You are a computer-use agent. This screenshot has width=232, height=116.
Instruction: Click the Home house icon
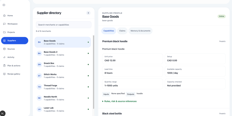click(x=4, y=15)
